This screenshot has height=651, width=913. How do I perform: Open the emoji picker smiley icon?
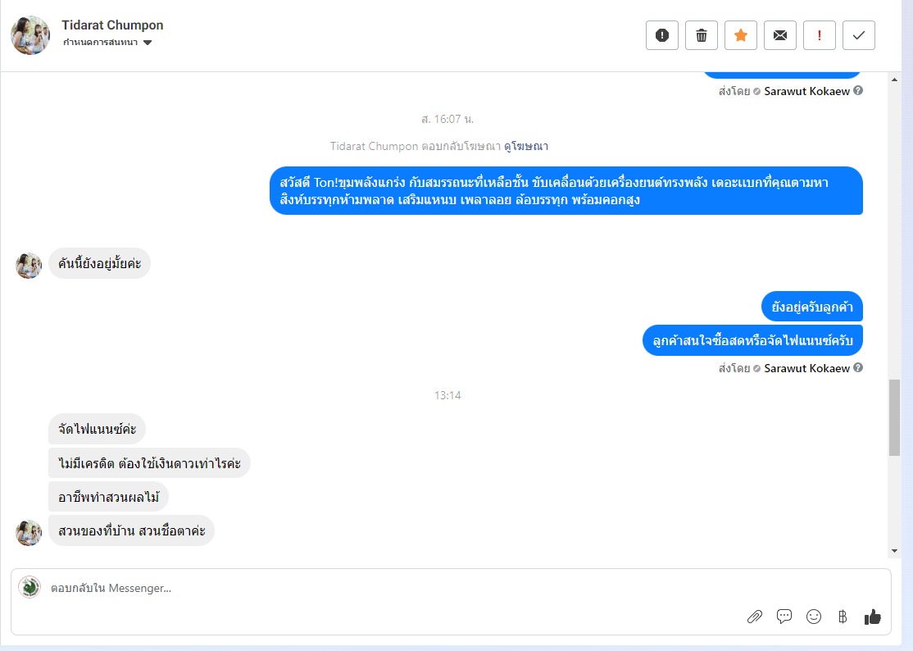point(814,617)
